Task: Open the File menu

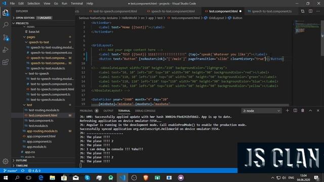Action: [12, 4]
